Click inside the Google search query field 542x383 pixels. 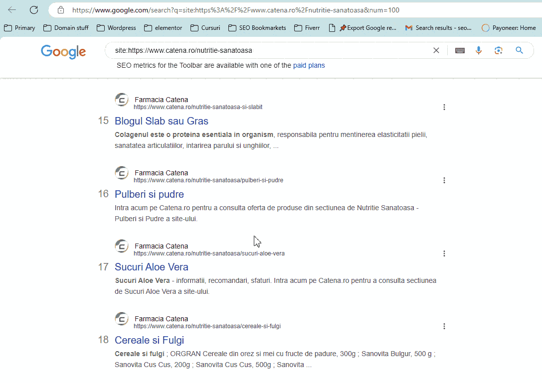click(269, 50)
